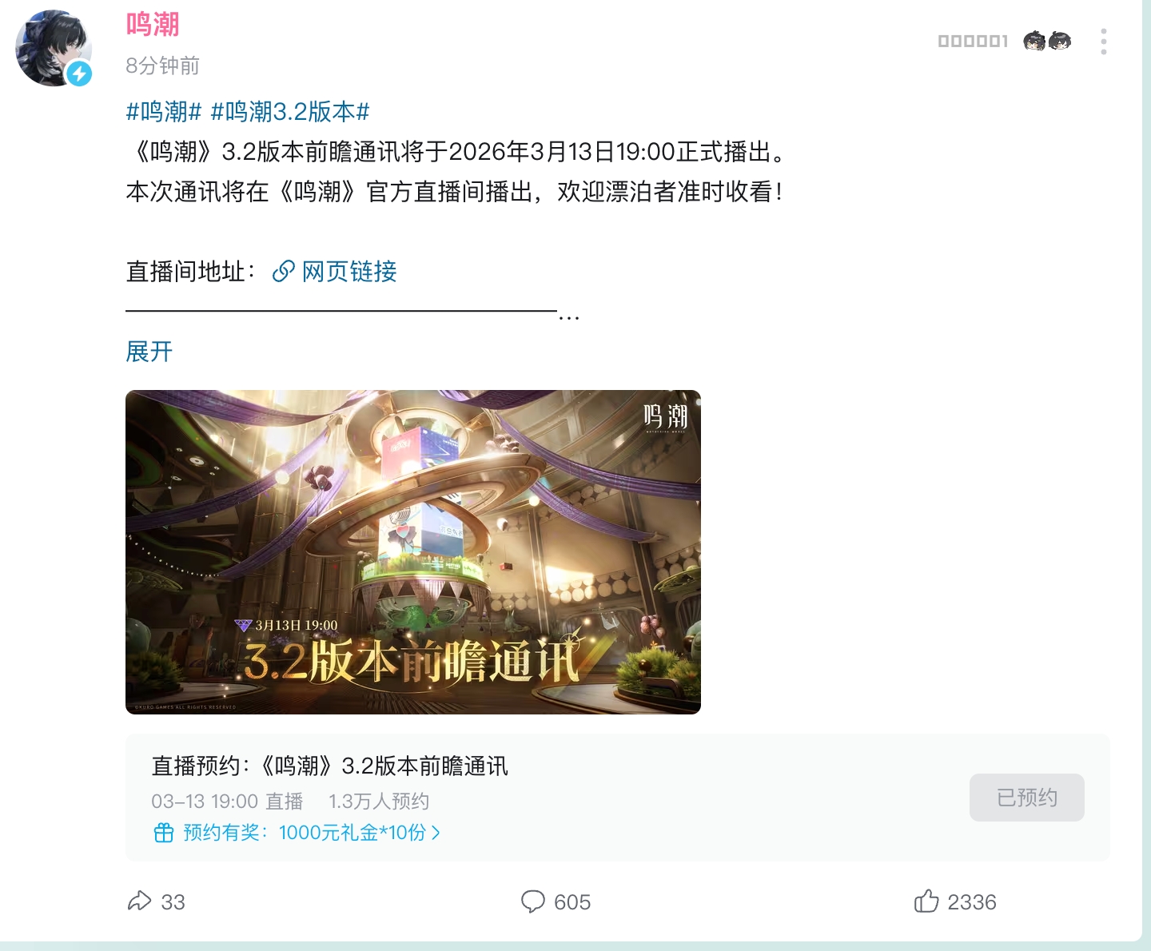Viewport: 1151px width, 951px height.
Task: Click the gift box reward icon
Action: 163,833
